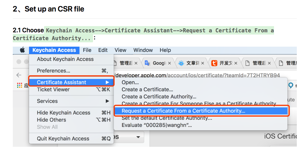Screen dimensions: 299x153
Task: Click the 2、Set up an CSR file heading
Action: (48, 9)
